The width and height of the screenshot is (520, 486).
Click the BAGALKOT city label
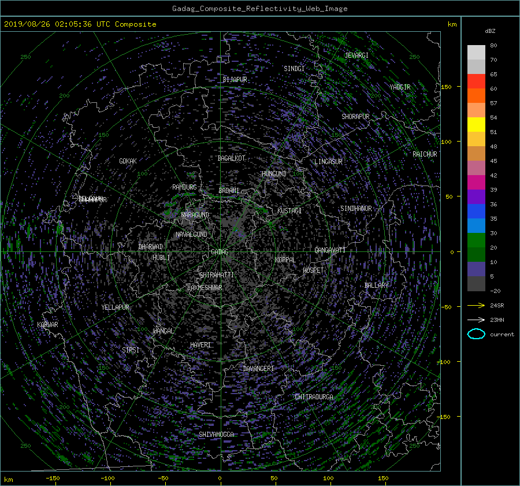pyautogui.click(x=231, y=158)
